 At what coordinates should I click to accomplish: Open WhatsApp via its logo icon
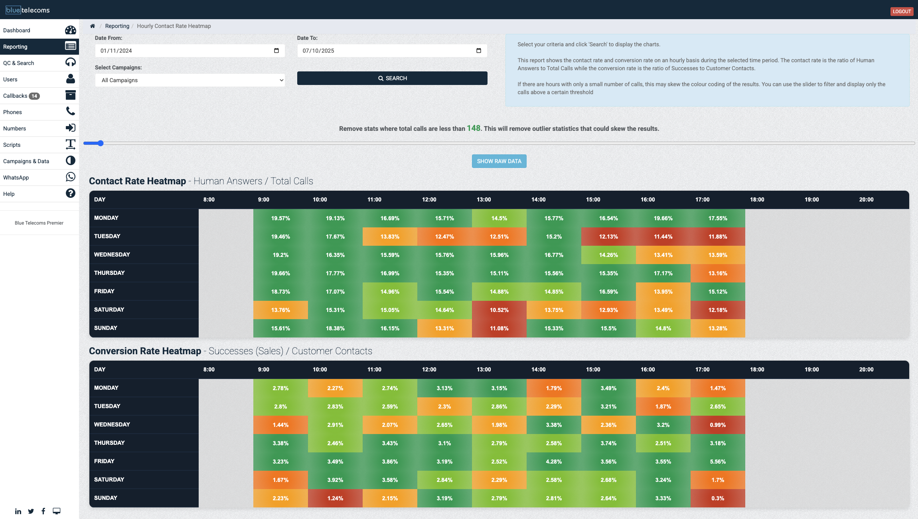pyautogui.click(x=71, y=177)
